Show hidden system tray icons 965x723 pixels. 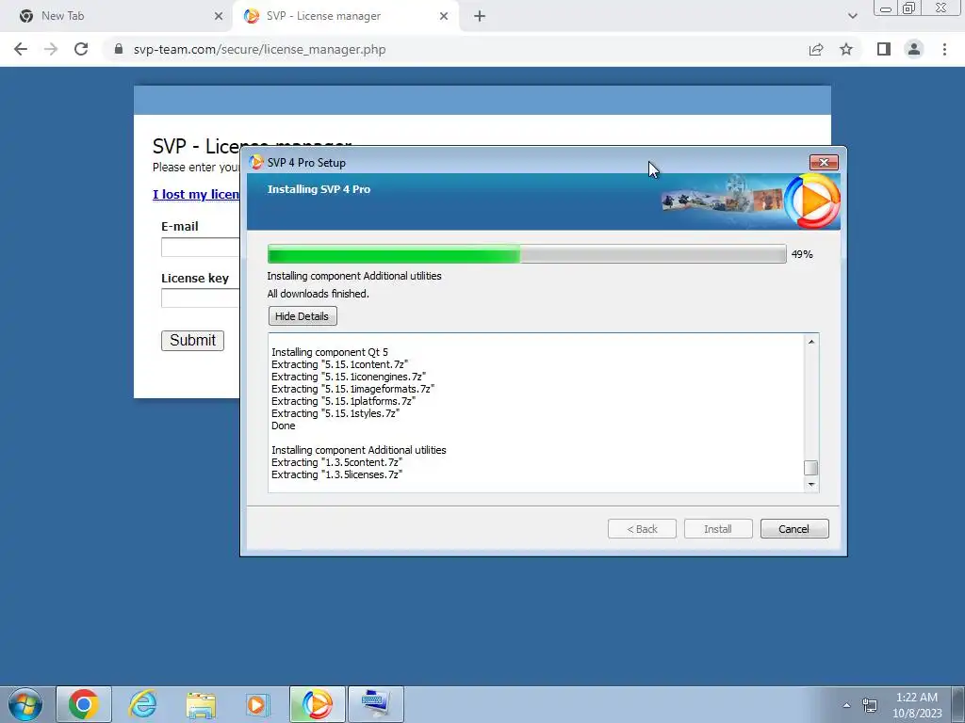847,705
